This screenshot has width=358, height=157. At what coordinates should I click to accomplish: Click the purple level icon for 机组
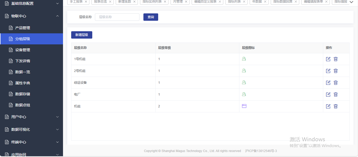(x=244, y=106)
